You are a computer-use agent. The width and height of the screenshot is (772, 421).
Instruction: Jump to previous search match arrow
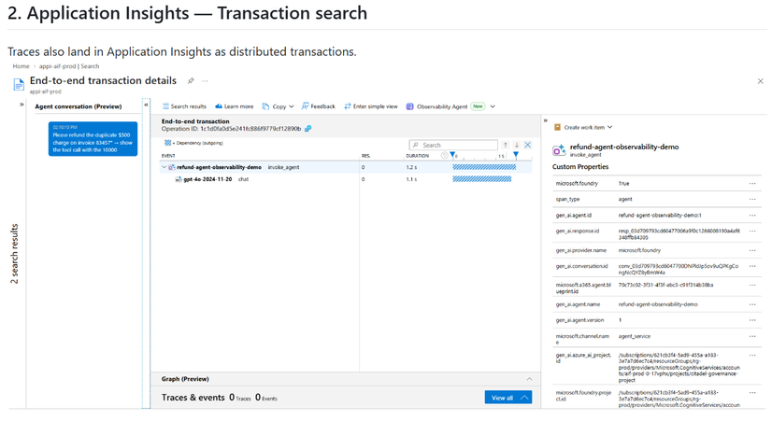pos(505,145)
